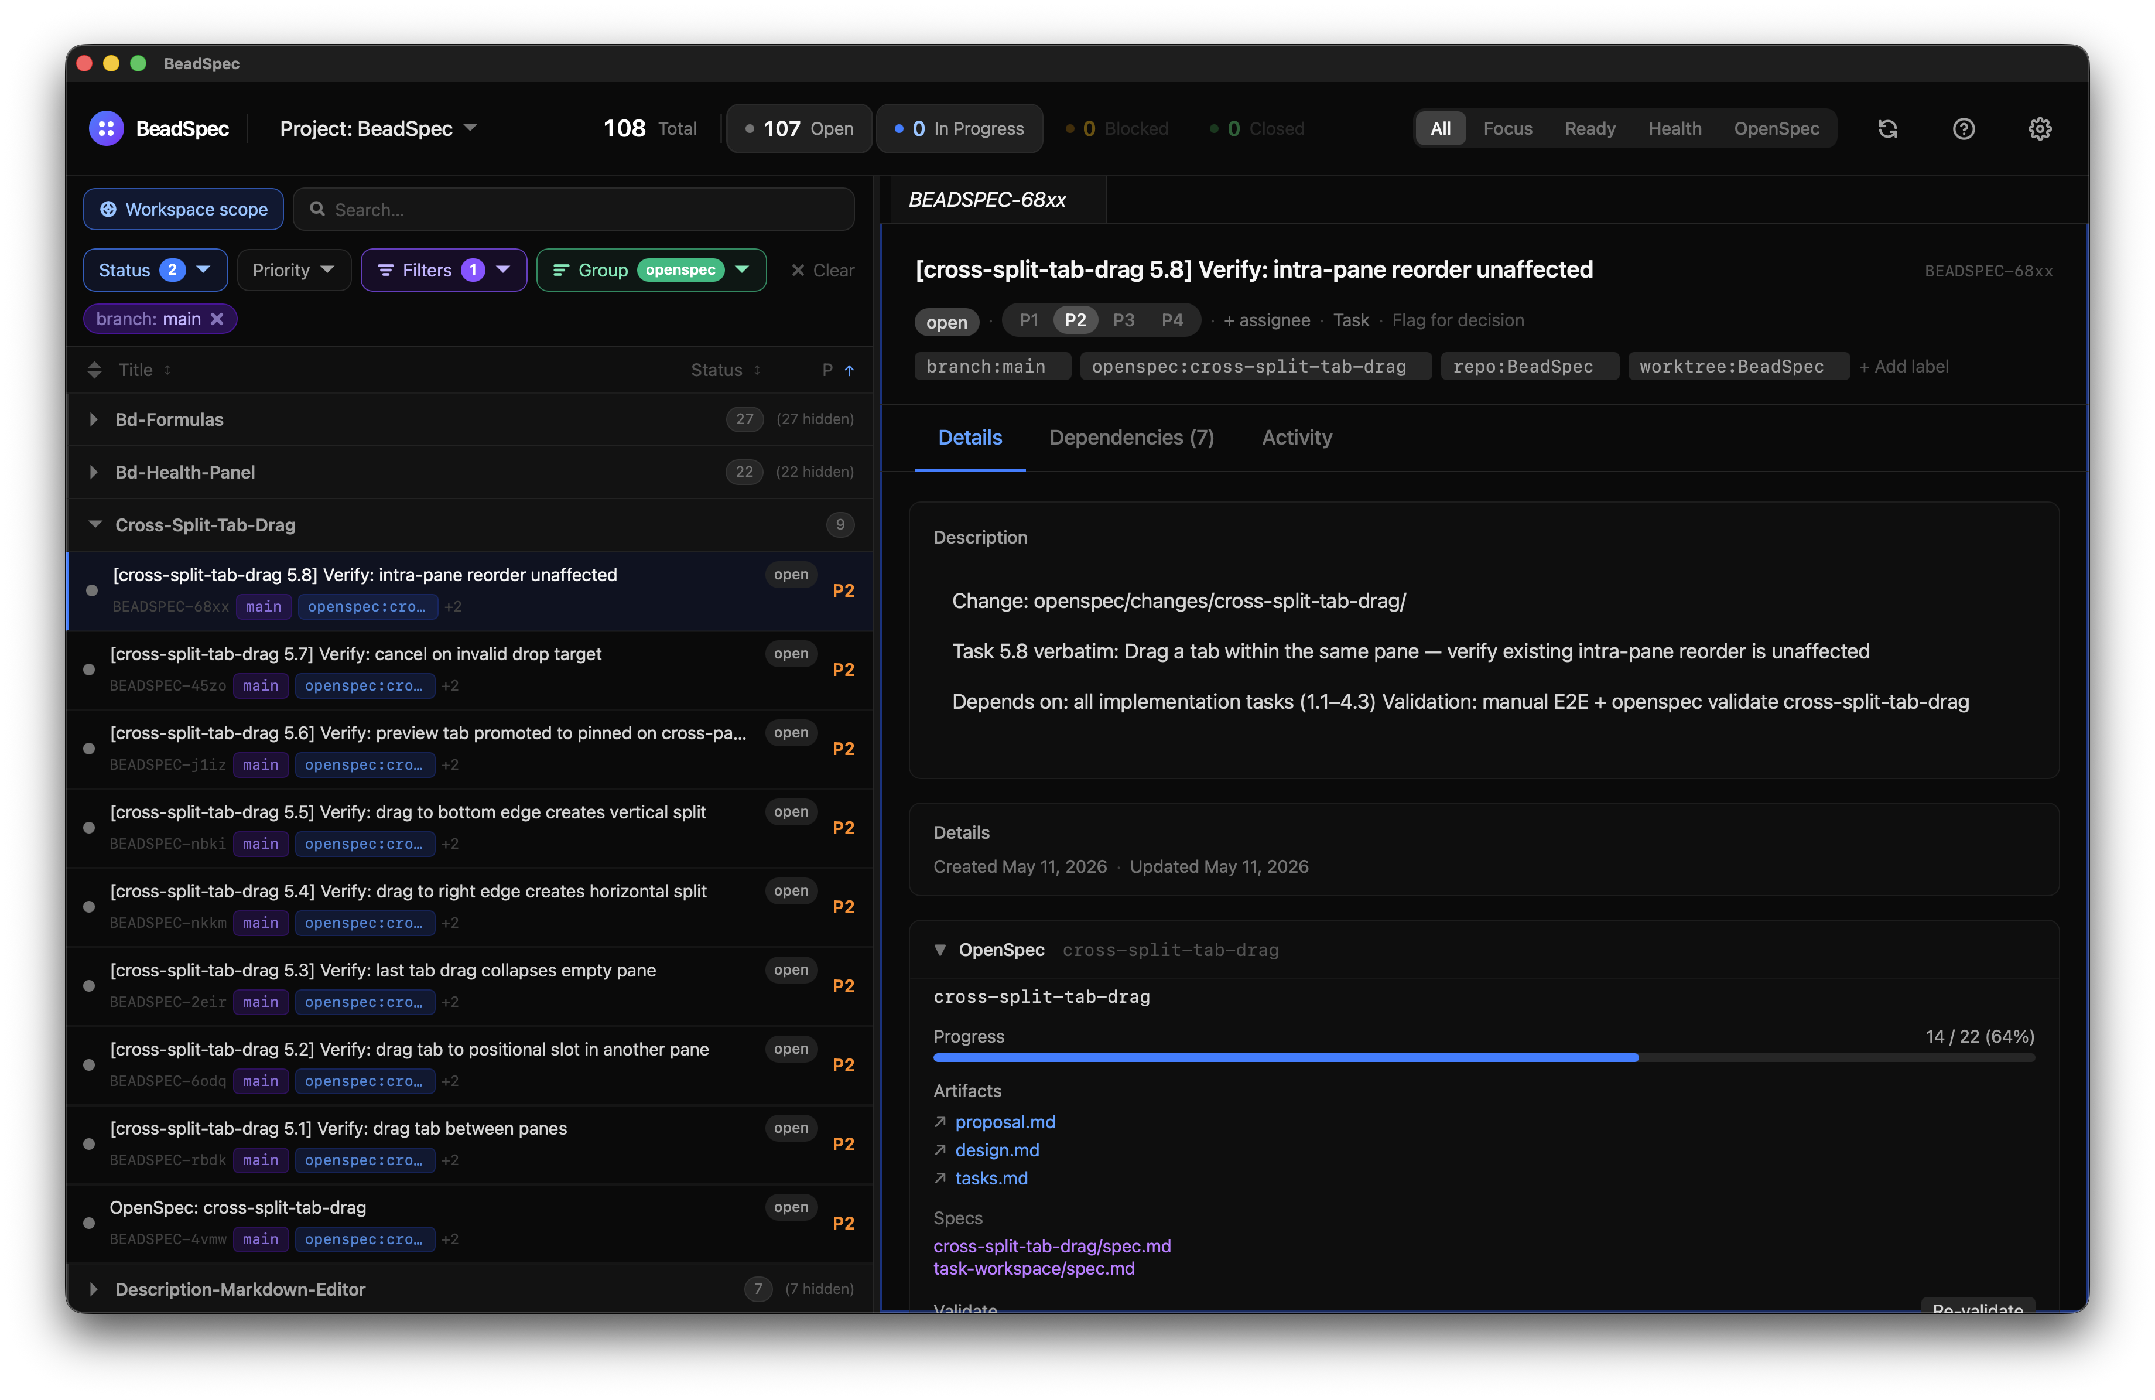Switch to the Focus view
The image size is (2155, 1400).
click(1507, 129)
